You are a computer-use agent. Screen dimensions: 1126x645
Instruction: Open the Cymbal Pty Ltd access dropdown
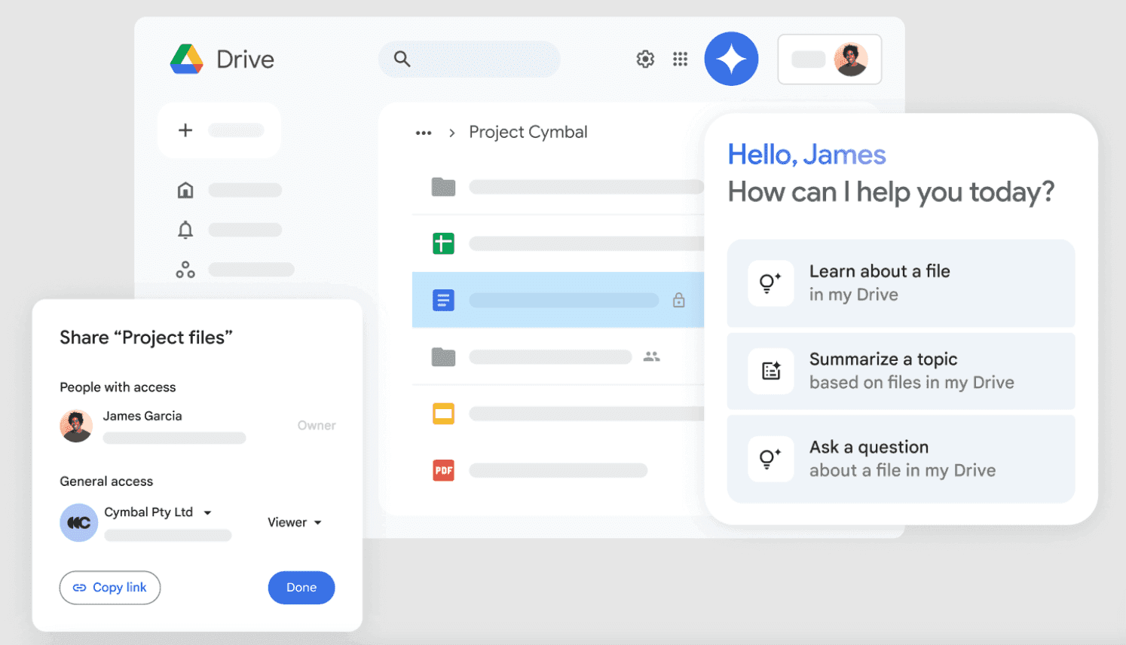[207, 512]
